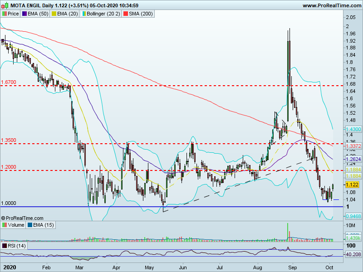Viewport: 363px width, 272px height.
Task: Open the EMA (50) indicator legend
Action: [x=35, y=14]
